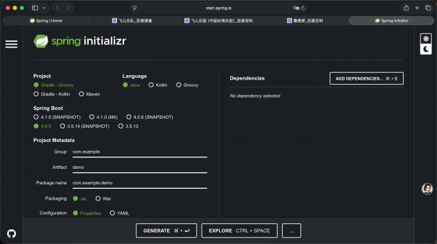Open a new tab with plus icon

pos(417,8)
